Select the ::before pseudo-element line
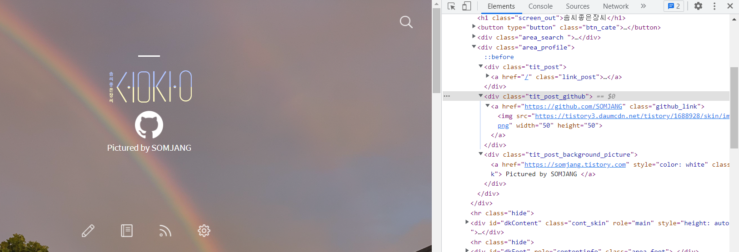Screen dimensions: 739x252 click(499, 57)
